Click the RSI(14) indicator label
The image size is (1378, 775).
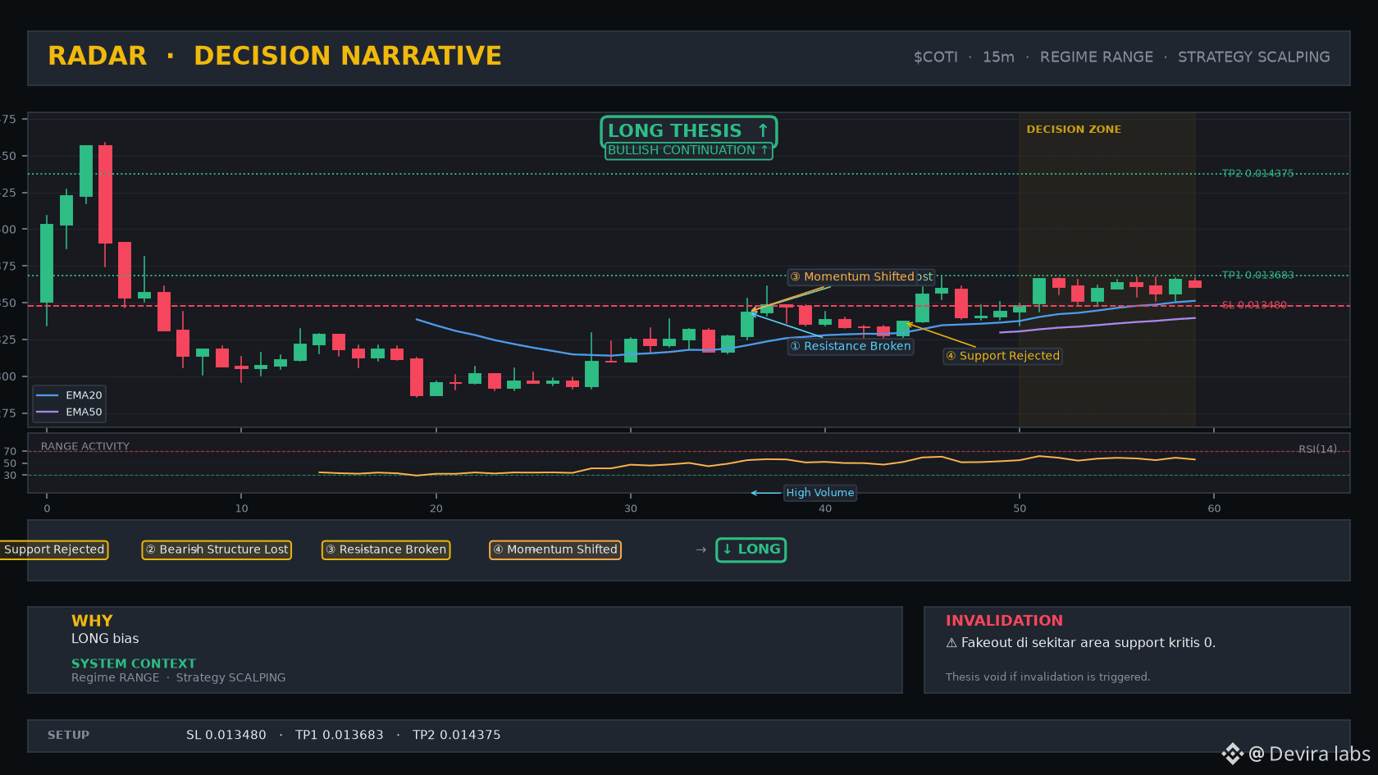tap(1317, 449)
